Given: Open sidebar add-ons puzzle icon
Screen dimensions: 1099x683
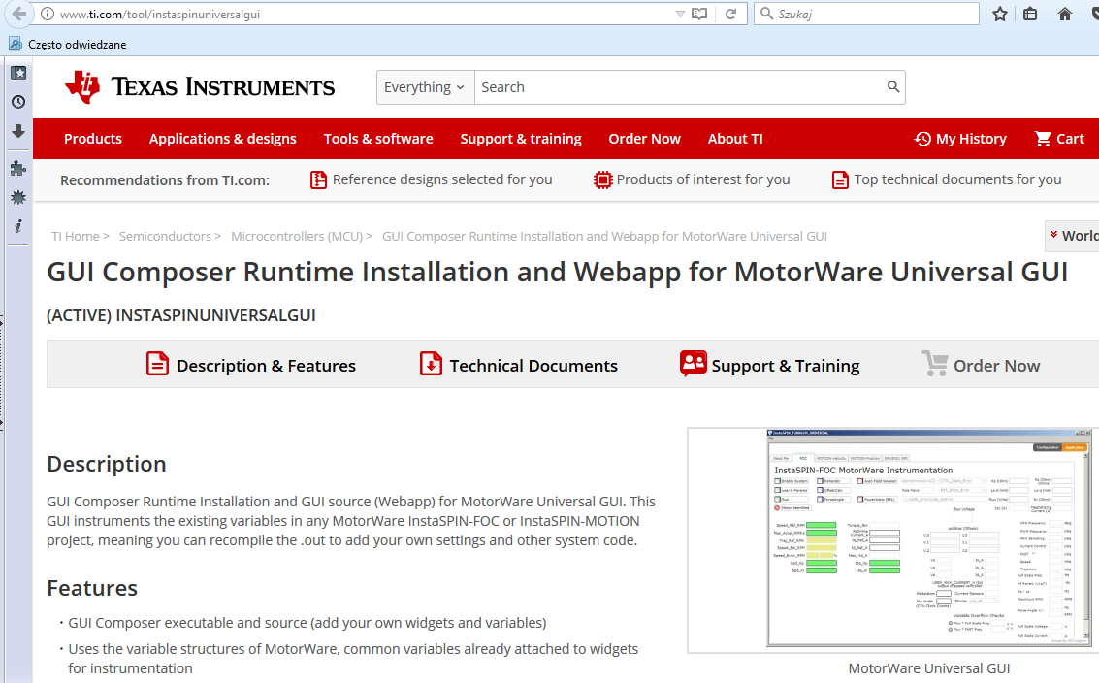Looking at the screenshot, I should [18, 168].
